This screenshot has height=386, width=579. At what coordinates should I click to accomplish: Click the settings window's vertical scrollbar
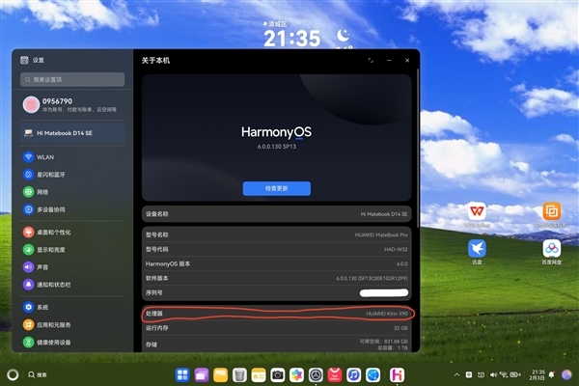418,148
